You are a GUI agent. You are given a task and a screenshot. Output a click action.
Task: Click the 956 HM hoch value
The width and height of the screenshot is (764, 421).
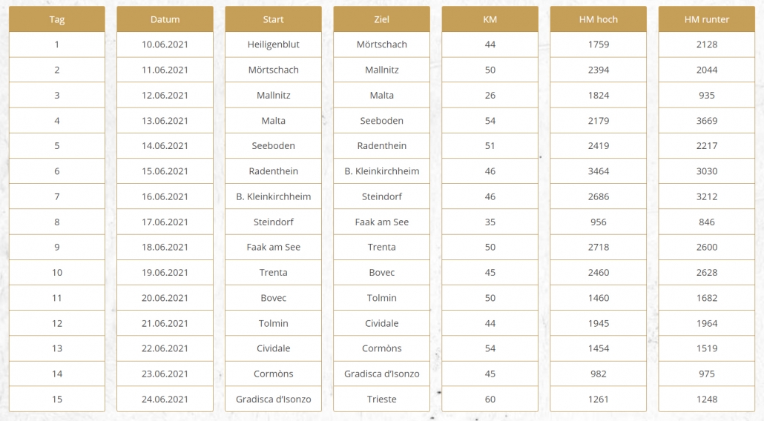pyautogui.click(x=599, y=222)
